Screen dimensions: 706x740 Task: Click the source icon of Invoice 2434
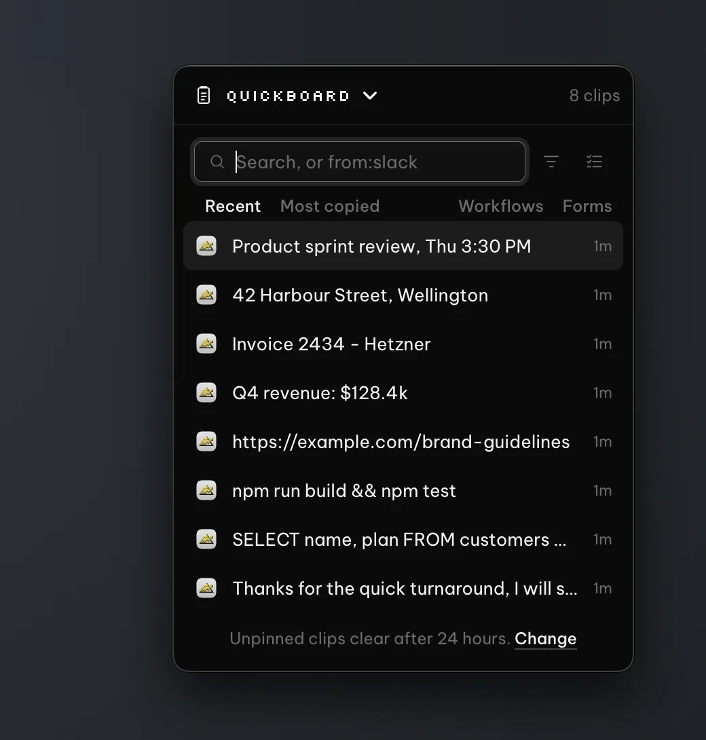[x=206, y=344]
